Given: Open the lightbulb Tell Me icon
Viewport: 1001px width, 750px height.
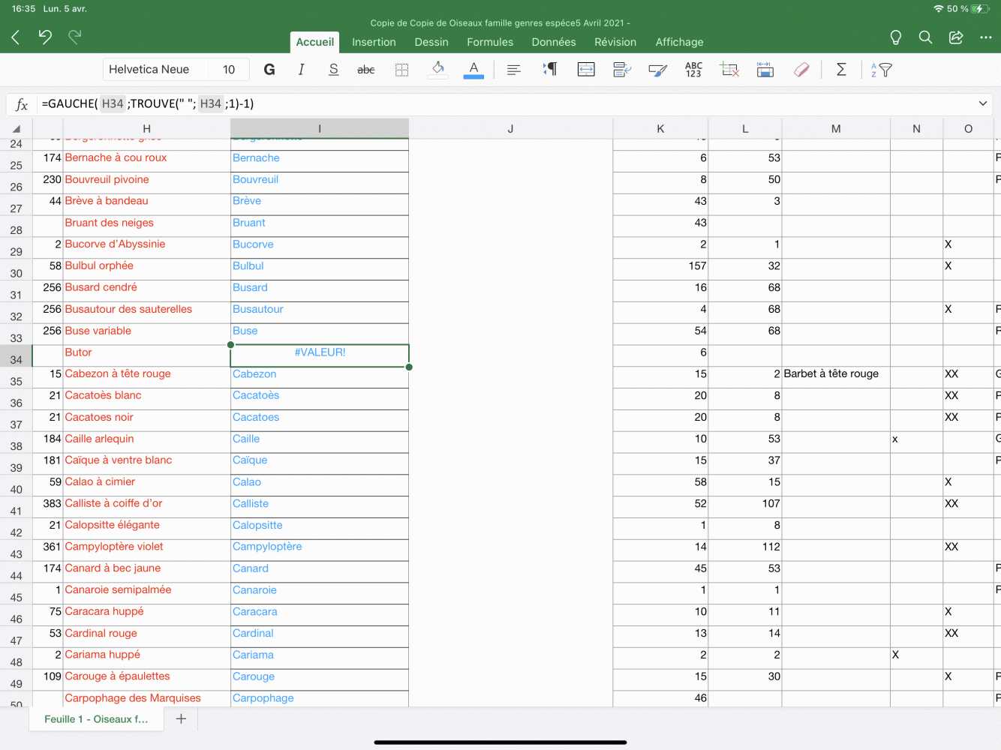Looking at the screenshot, I should tap(895, 37).
